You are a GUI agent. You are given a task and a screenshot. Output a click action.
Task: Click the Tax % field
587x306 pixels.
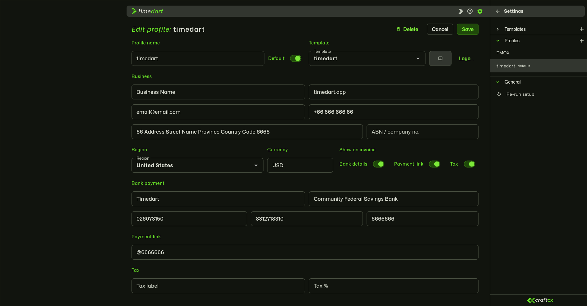[393, 286]
